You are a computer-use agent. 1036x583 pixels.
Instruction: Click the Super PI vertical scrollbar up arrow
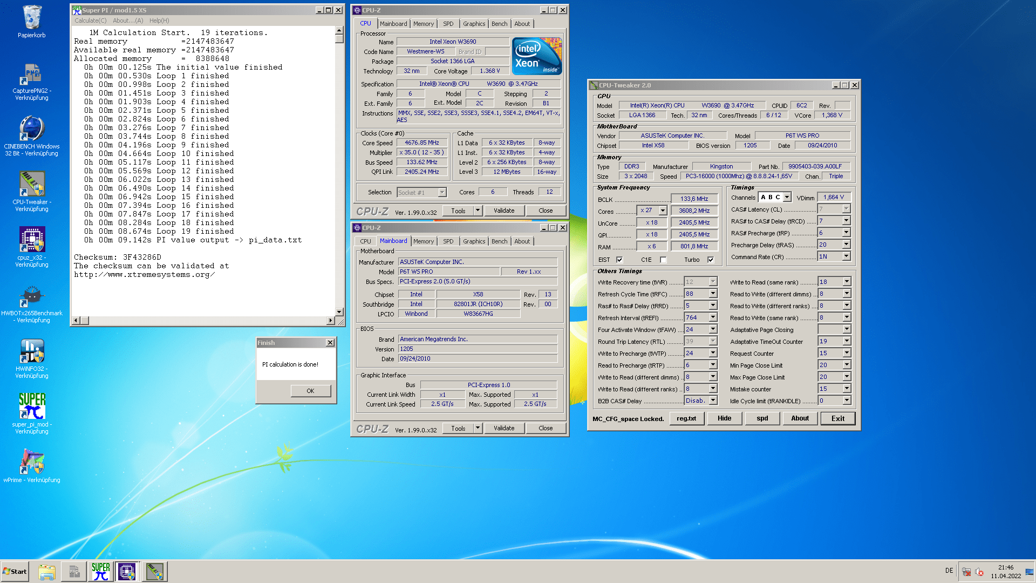pos(339,30)
